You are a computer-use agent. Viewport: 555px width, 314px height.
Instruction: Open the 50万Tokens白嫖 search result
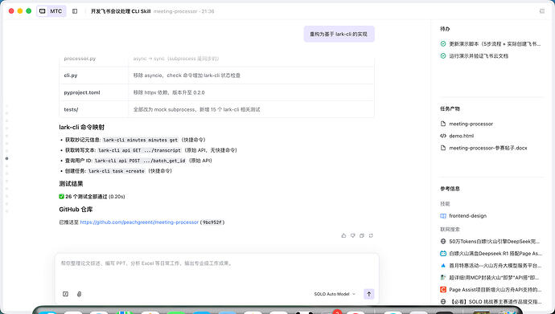494,242
